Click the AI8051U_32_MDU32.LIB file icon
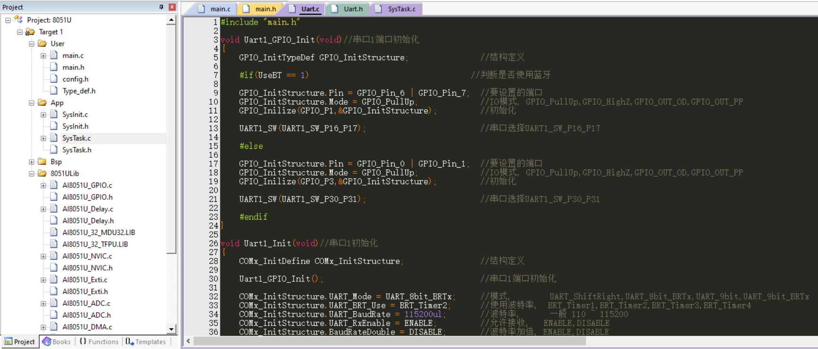The width and height of the screenshot is (818, 349). pos(54,232)
